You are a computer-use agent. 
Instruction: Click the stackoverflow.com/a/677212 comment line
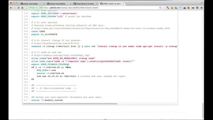click(x=55, y=43)
